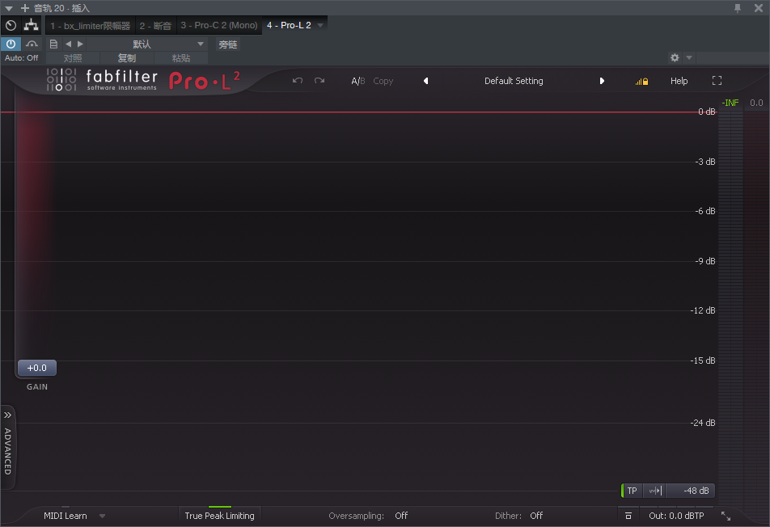Click the 复制 copy button

[127, 58]
